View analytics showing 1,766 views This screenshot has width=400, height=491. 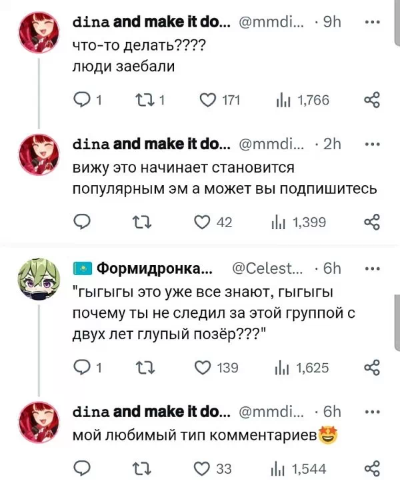coord(279,100)
